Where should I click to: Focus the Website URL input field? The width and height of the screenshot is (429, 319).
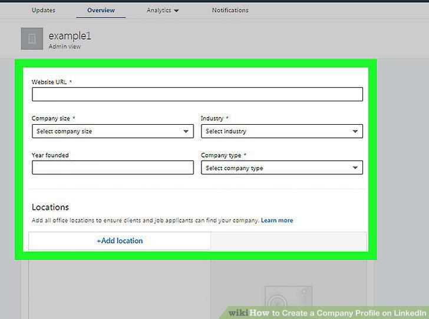(x=197, y=94)
